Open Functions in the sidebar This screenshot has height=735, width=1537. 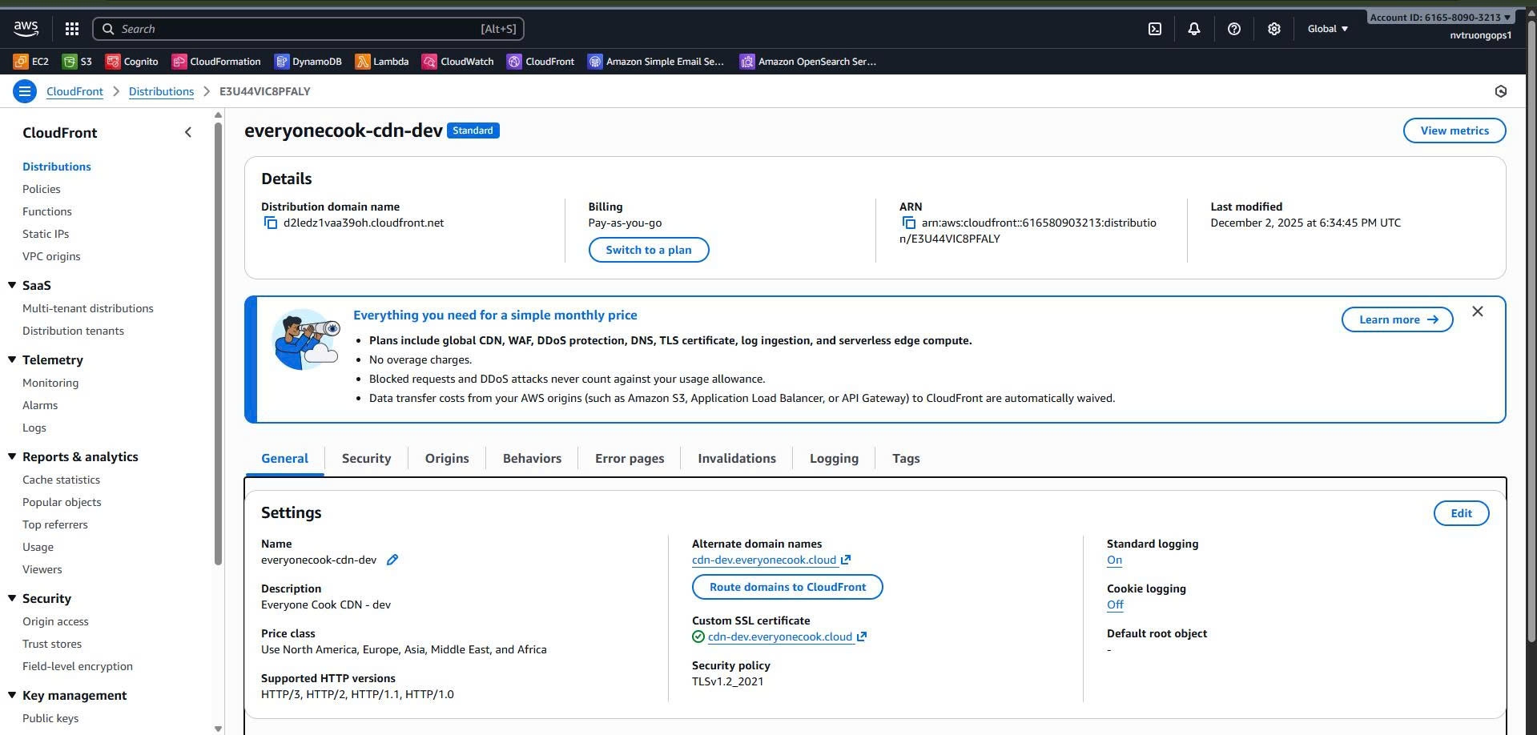(47, 211)
